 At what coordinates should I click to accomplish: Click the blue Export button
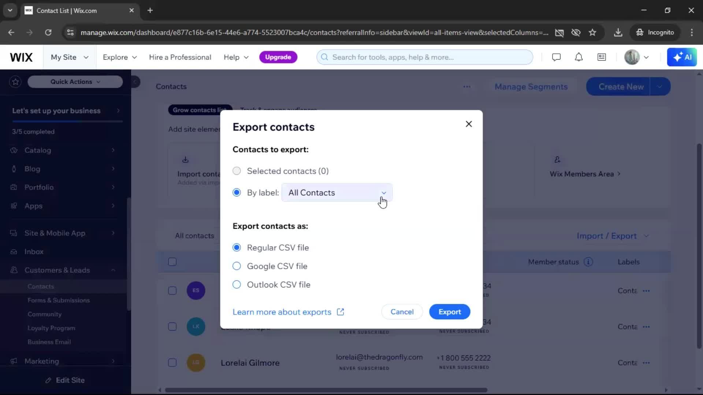coord(450,312)
